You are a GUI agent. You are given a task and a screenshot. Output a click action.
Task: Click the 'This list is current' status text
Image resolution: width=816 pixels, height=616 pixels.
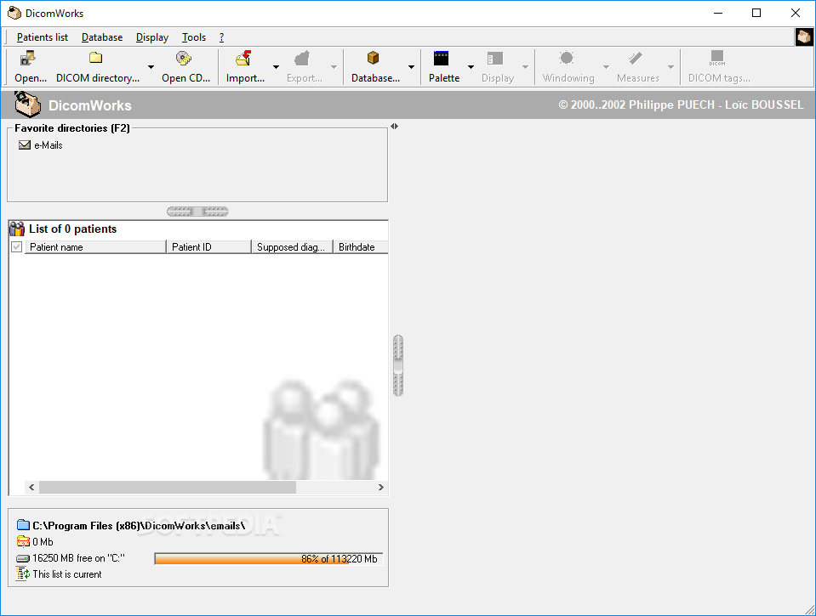[x=67, y=574]
